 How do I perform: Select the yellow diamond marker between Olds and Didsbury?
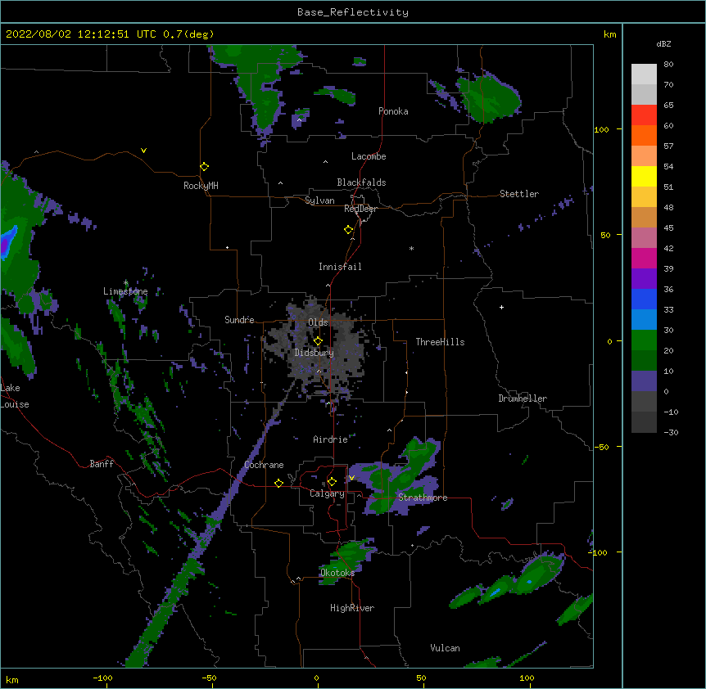pos(318,341)
